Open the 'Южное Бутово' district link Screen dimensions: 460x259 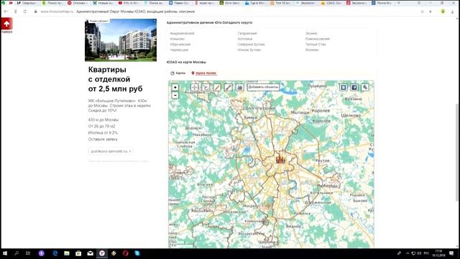click(249, 50)
